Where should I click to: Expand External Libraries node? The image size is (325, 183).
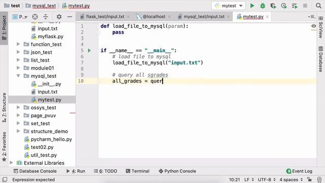tap(11, 163)
